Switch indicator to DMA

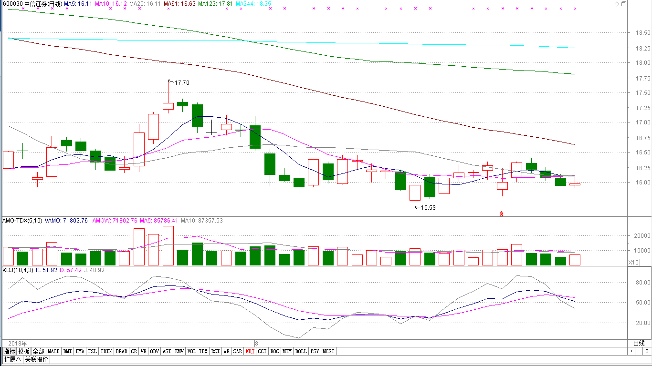click(x=80, y=351)
